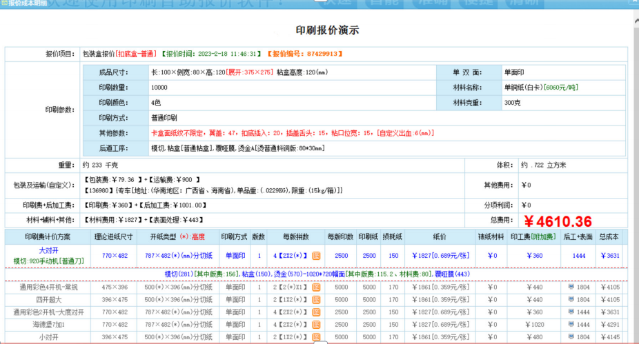This screenshot has height=344, width=639.
Task: Click the 报价成本明细 window title icon
Action: (x=4, y=3)
